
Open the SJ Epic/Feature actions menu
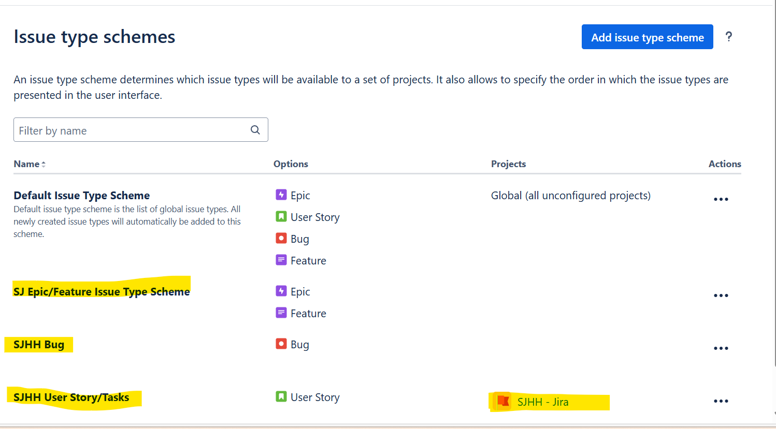pos(721,295)
